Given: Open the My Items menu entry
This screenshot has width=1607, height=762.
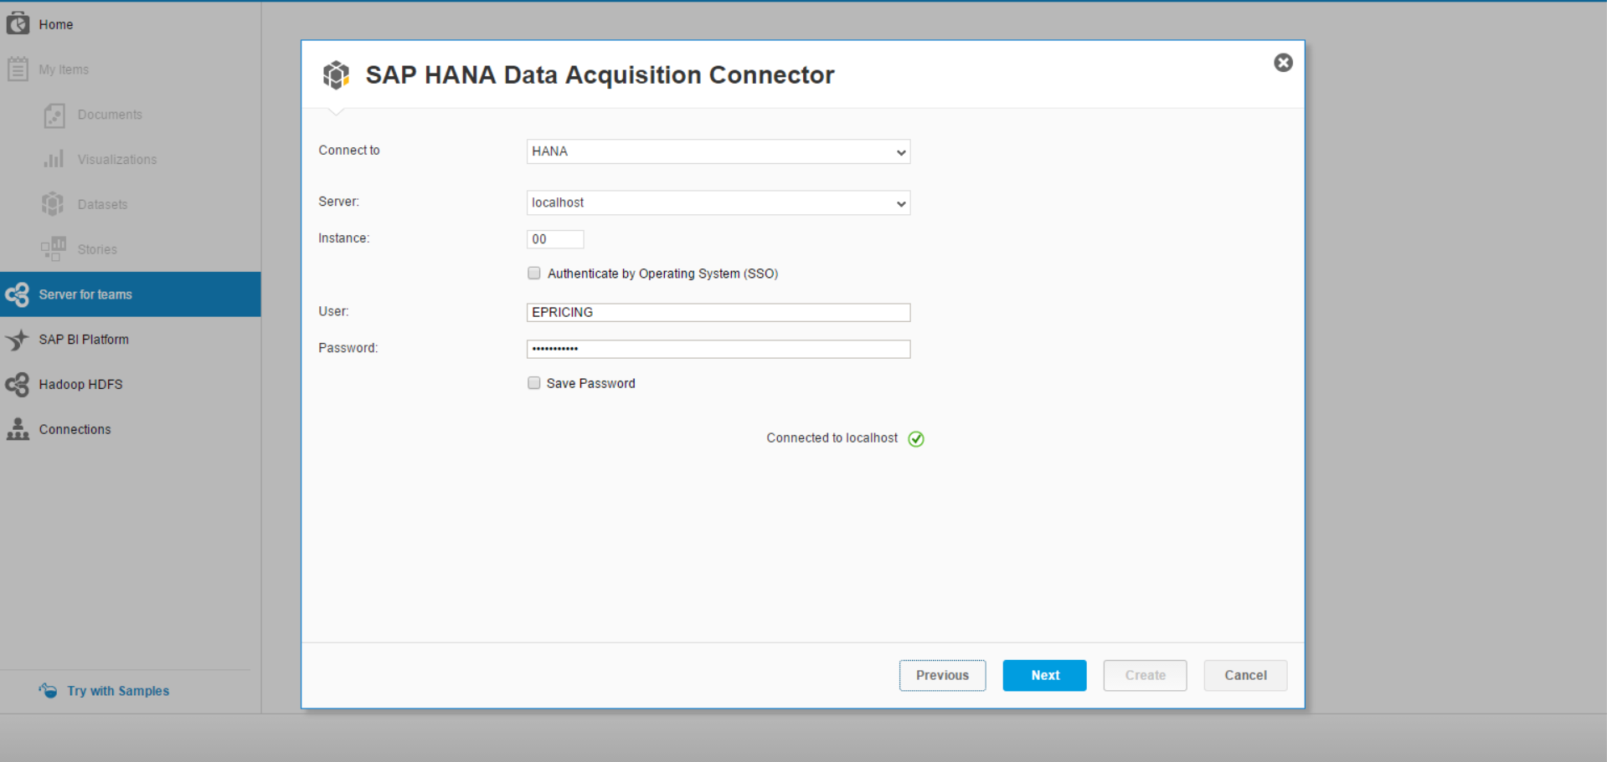Looking at the screenshot, I should click(x=64, y=69).
